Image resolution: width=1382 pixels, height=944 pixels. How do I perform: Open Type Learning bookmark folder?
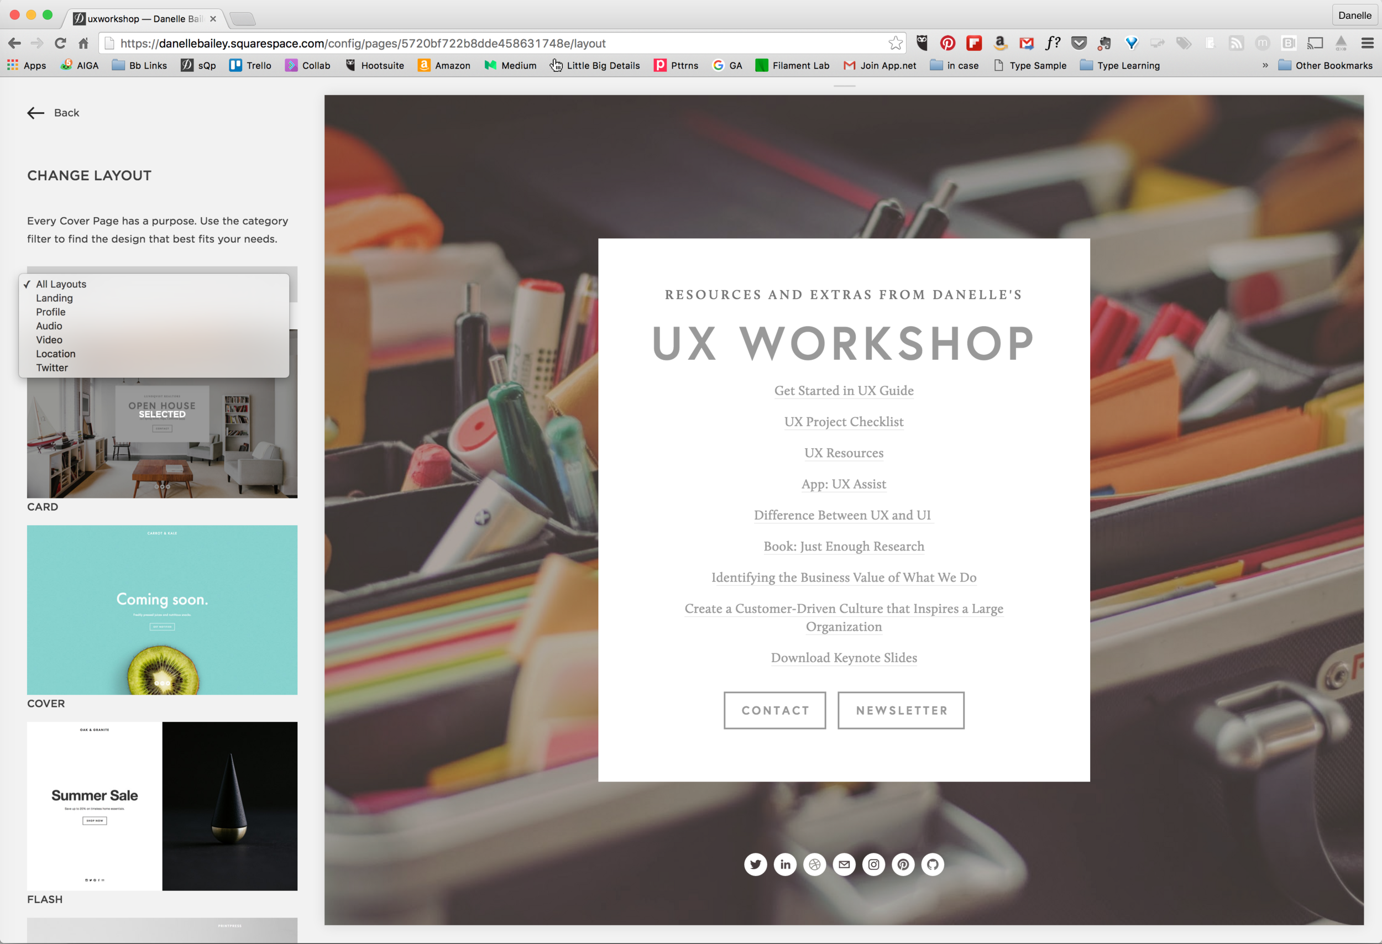click(x=1120, y=65)
